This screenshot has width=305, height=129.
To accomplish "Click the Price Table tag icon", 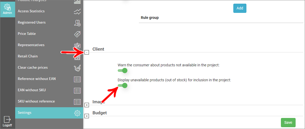I will 77,34.
